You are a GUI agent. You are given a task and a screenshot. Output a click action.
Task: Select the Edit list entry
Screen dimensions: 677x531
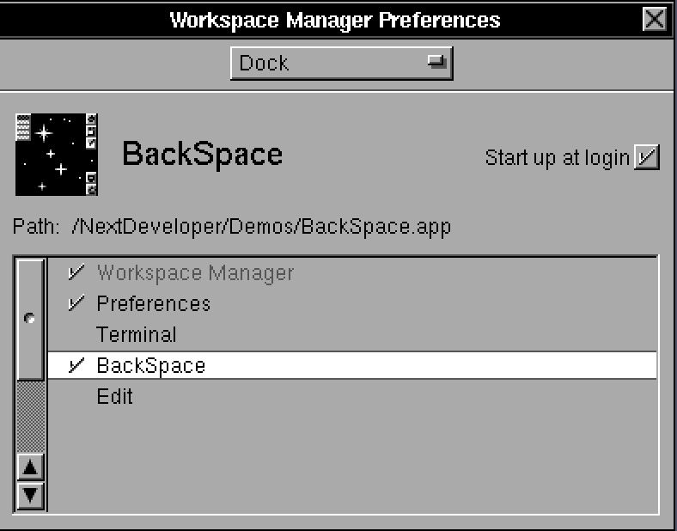tap(114, 397)
